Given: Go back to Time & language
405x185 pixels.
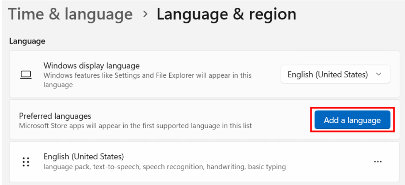Looking at the screenshot, I should coord(70,14).
